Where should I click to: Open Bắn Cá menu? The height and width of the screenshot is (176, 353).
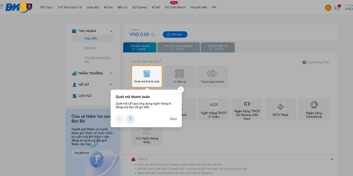pyautogui.click(x=123, y=7)
